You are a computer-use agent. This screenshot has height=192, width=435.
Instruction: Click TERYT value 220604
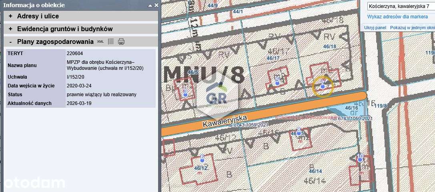point(74,53)
